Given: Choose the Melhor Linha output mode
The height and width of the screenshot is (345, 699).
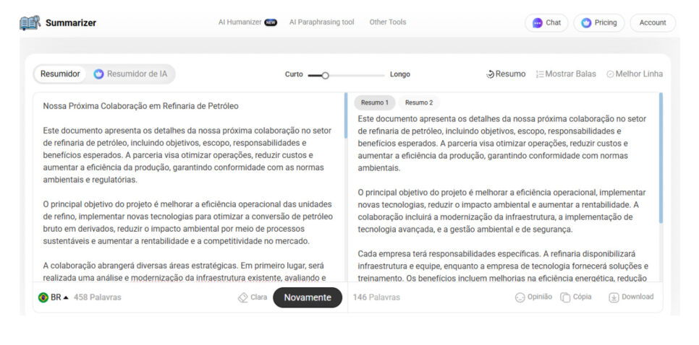Looking at the screenshot, I should pos(635,74).
